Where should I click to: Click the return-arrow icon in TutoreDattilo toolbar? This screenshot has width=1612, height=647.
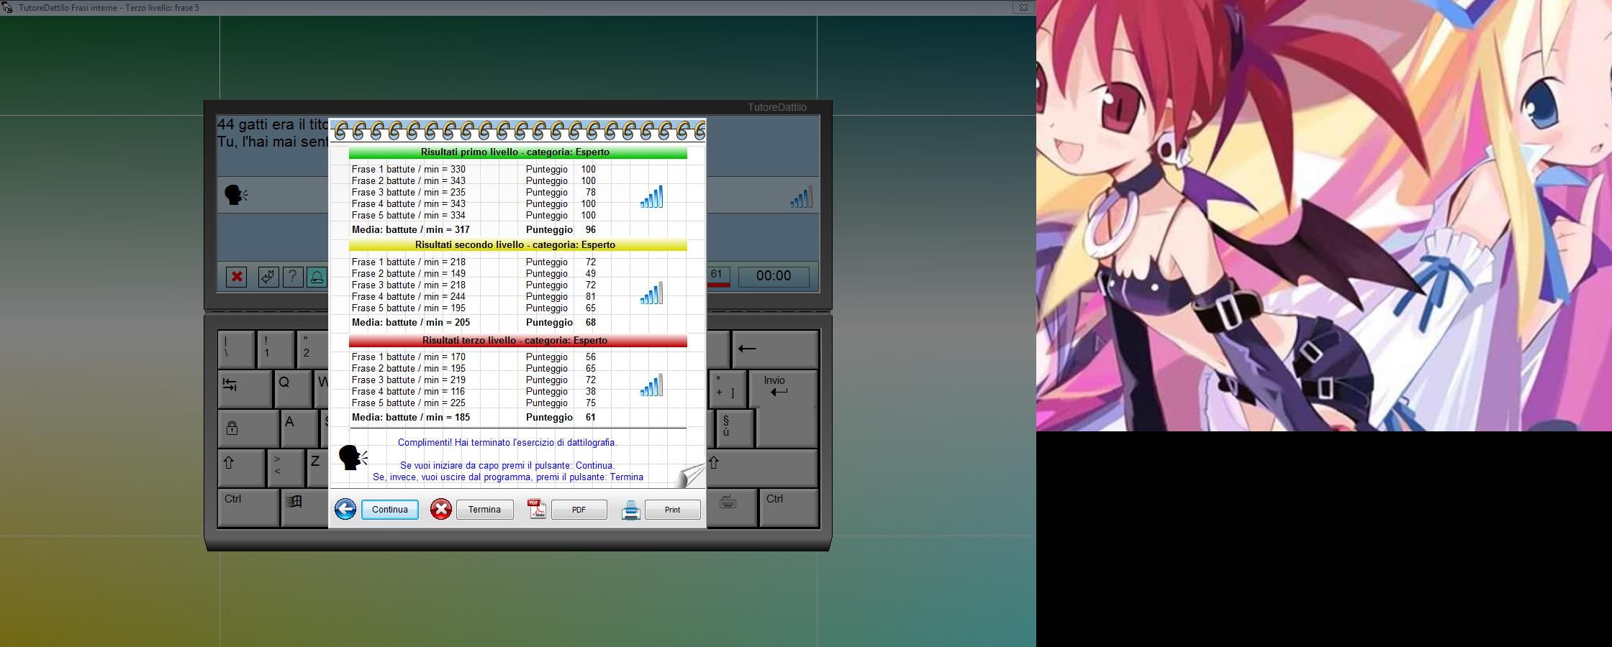coord(268,277)
